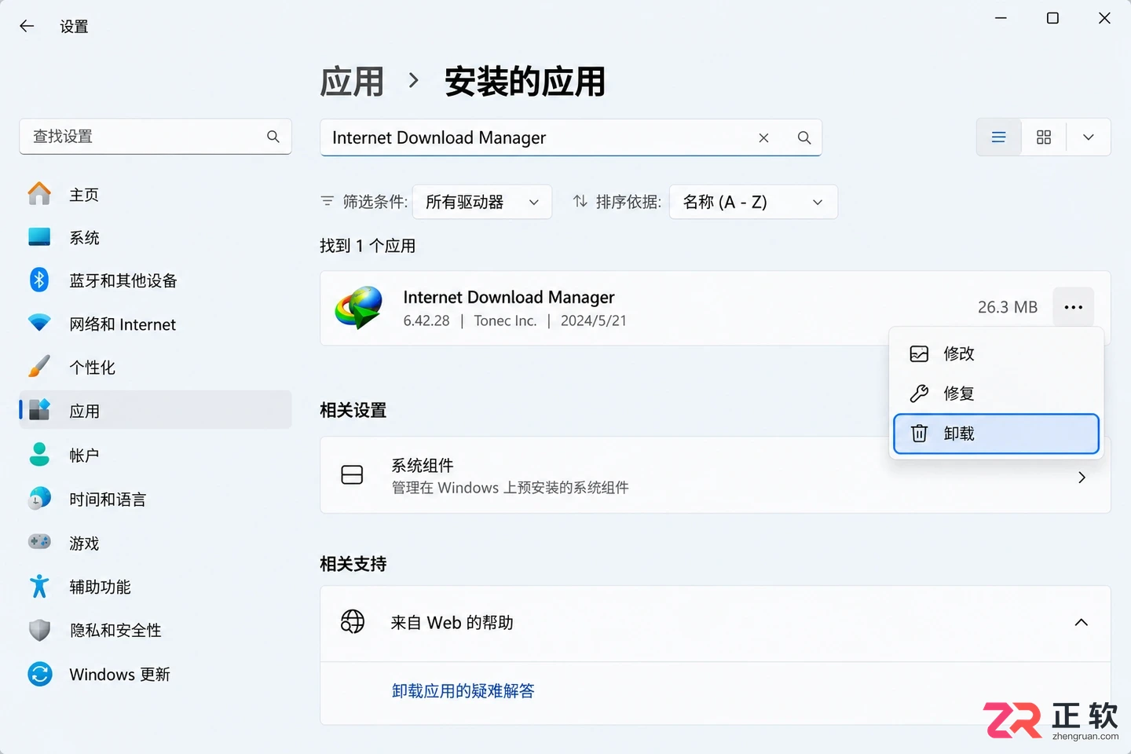Open 系统组件 settings chevron

coord(1082,477)
